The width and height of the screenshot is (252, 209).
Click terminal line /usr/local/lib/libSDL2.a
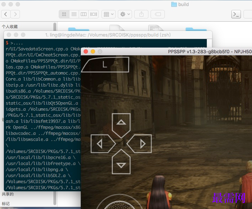click(x=38, y=176)
